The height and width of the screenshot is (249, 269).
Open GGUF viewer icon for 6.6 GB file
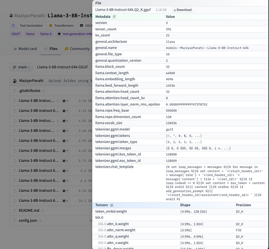(65, 181)
